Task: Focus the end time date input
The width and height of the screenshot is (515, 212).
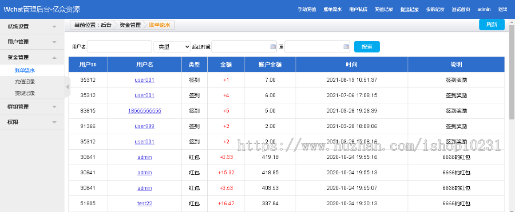Action: click(317, 47)
